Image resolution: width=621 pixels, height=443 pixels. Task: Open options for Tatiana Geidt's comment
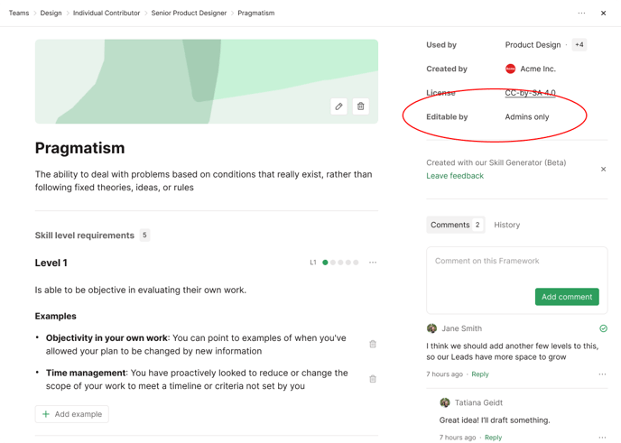602,438
